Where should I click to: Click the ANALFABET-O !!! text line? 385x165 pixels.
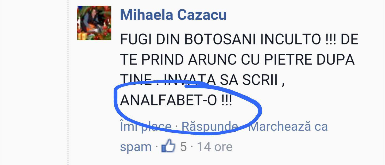pos(176,100)
